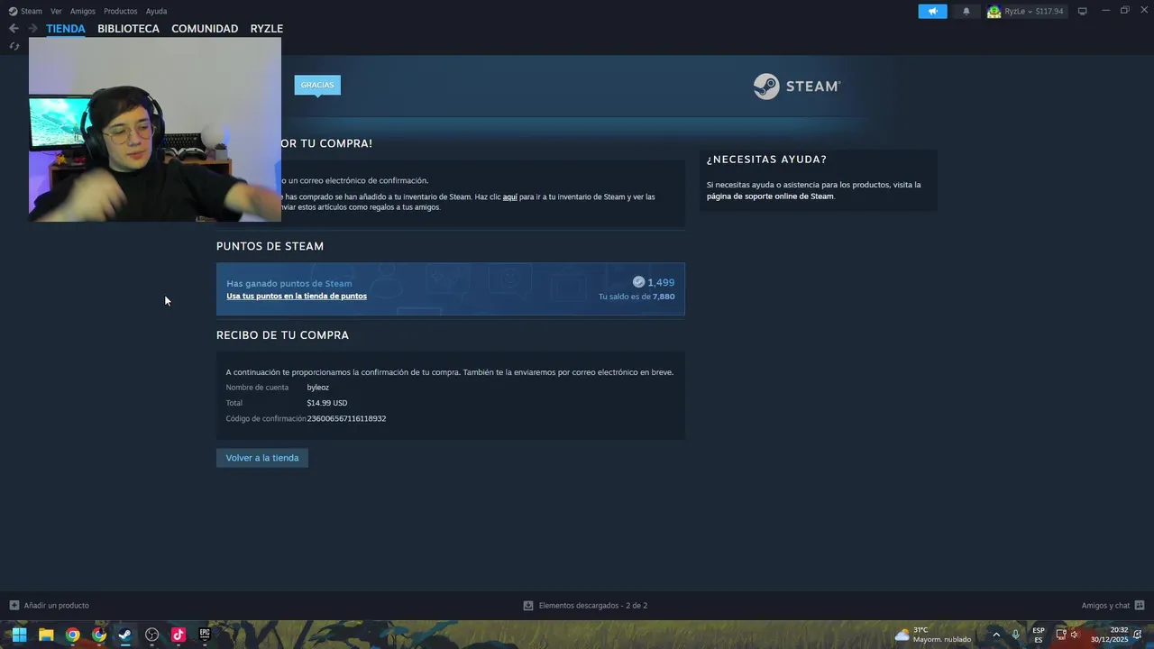Click the Steam taskbar icon
This screenshot has width=1154, height=649.
[125, 635]
